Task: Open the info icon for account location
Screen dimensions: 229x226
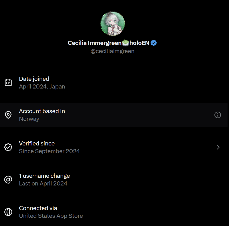Action: tap(217, 115)
